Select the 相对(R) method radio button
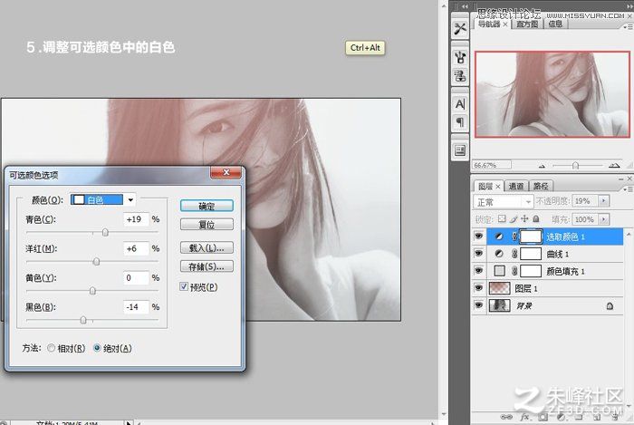 (51, 348)
